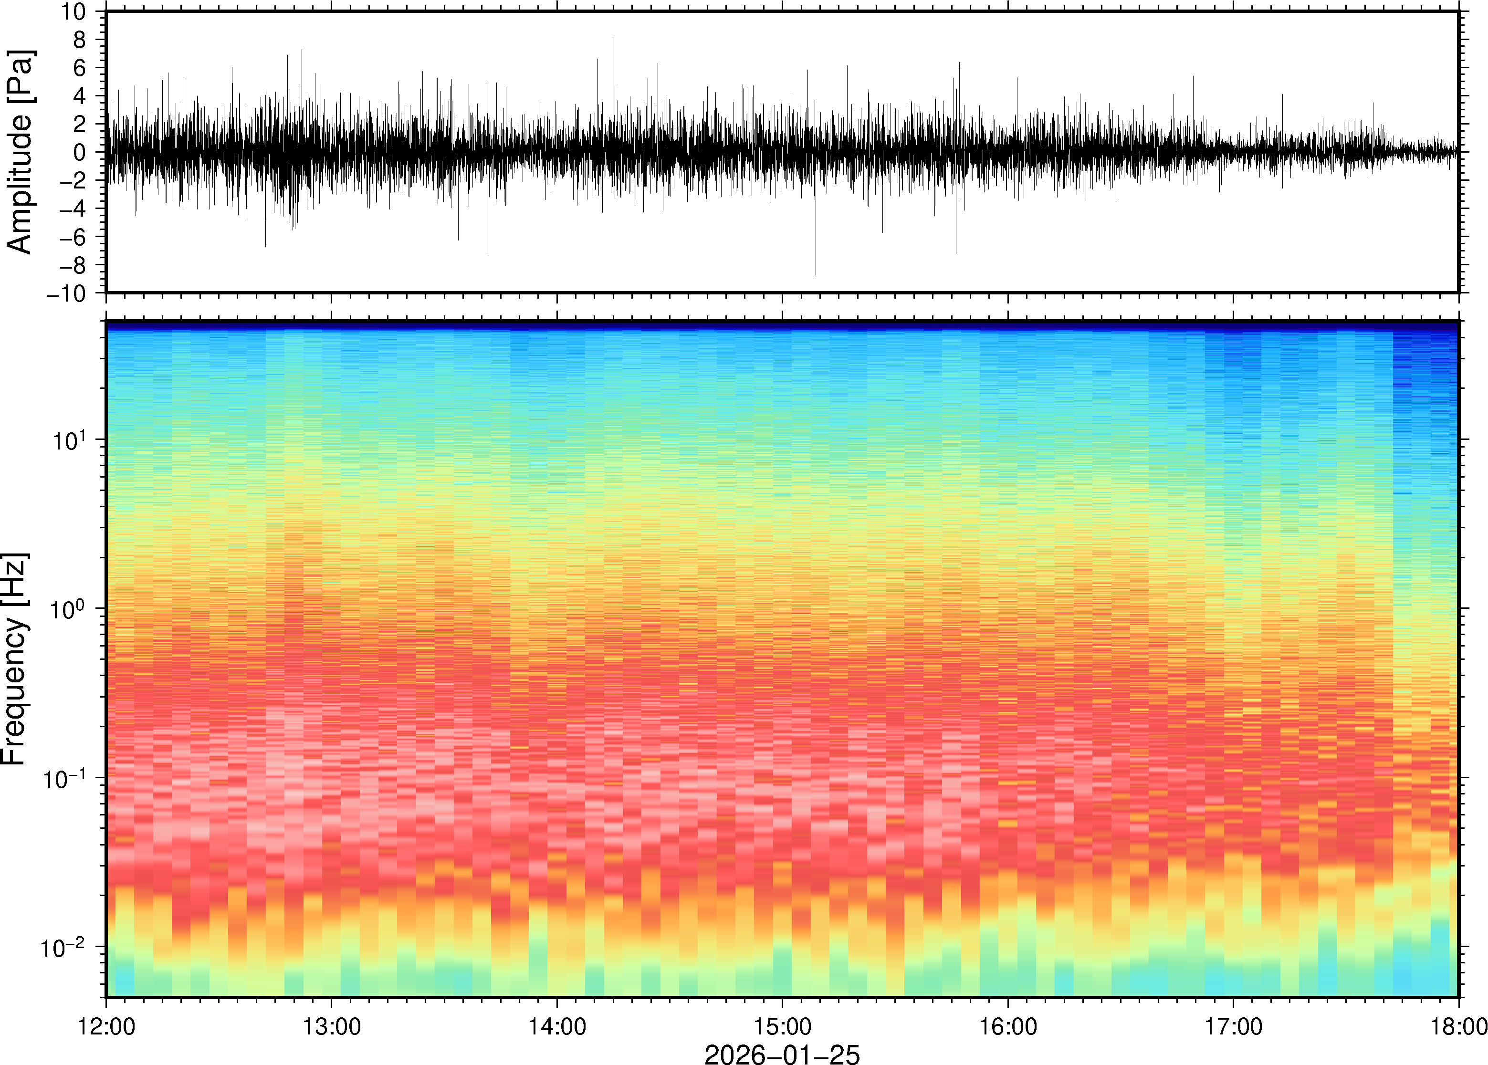
Task: Click the 10⁻¹ frequency tick label
Action: (64, 778)
